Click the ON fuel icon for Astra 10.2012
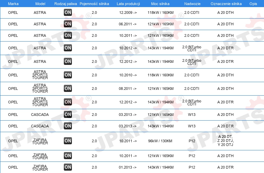The image size is (264, 173). click(68, 48)
